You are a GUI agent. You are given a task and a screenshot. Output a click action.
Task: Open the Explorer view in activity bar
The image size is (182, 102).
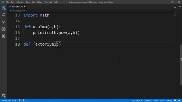[x=3, y=8]
